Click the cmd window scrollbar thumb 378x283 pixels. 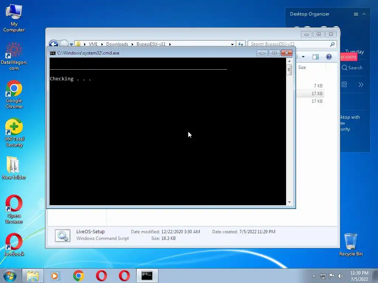(x=289, y=70)
